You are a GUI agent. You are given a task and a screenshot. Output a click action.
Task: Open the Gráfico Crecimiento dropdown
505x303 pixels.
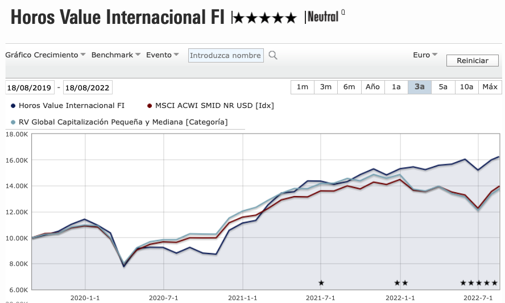coord(45,55)
